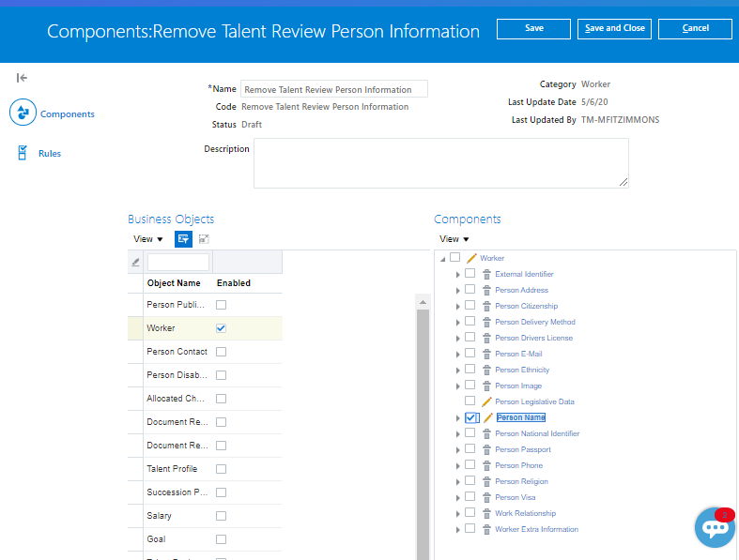Image resolution: width=739 pixels, height=560 pixels.
Task: Click the Object Name column header
Action: [174, 283]
